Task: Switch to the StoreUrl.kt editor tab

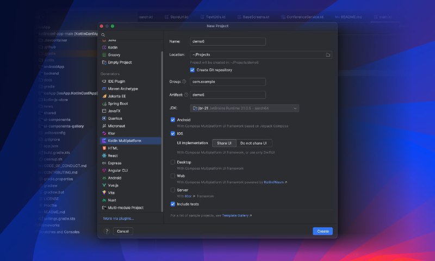Action: pos(177,17)
